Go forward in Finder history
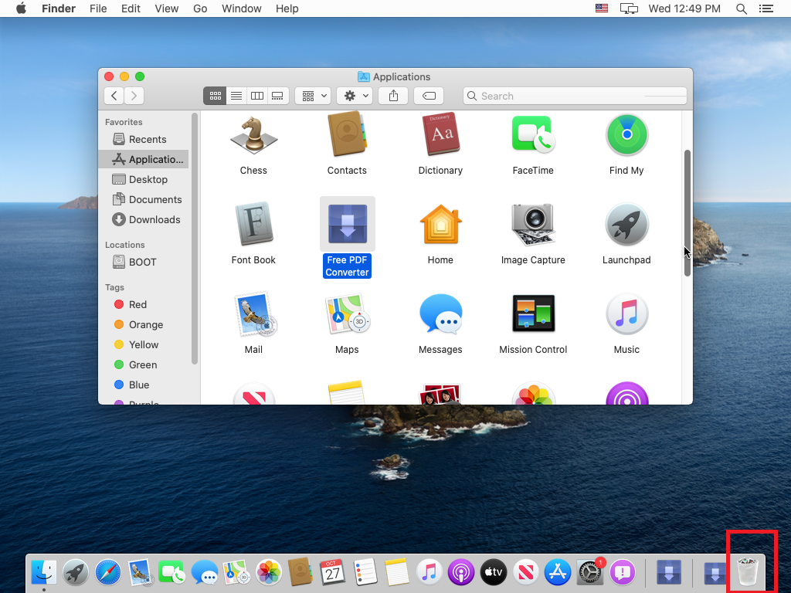The image size is (791, 593). [x=134, y=96]
